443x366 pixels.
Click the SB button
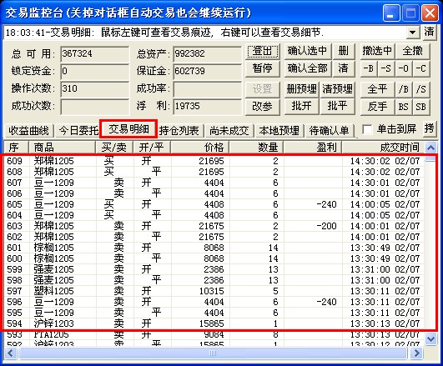pos(421,107)
